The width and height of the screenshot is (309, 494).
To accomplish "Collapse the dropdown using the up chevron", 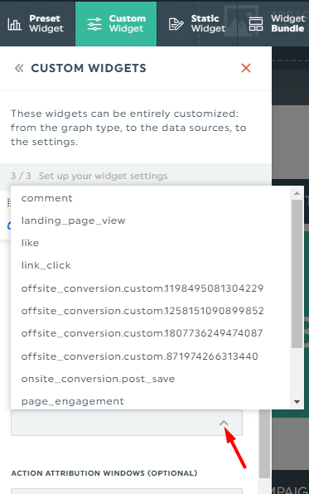I will (x=224, y=423).
